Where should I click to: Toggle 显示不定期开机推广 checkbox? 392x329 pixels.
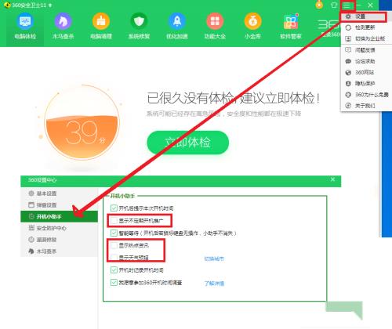[114, 221]
